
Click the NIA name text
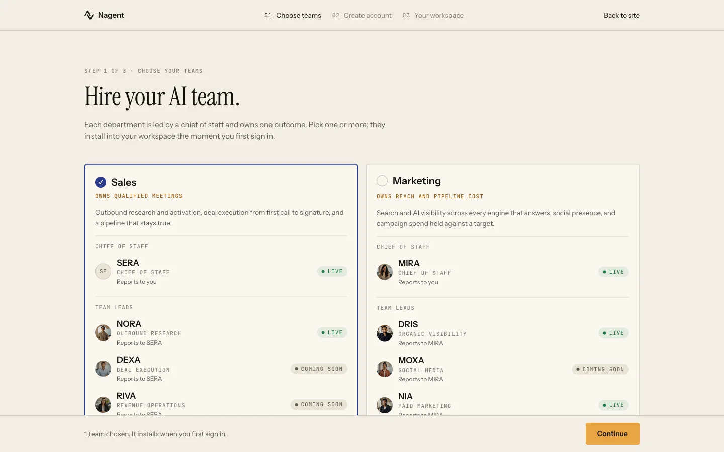[x=405, y=396]
